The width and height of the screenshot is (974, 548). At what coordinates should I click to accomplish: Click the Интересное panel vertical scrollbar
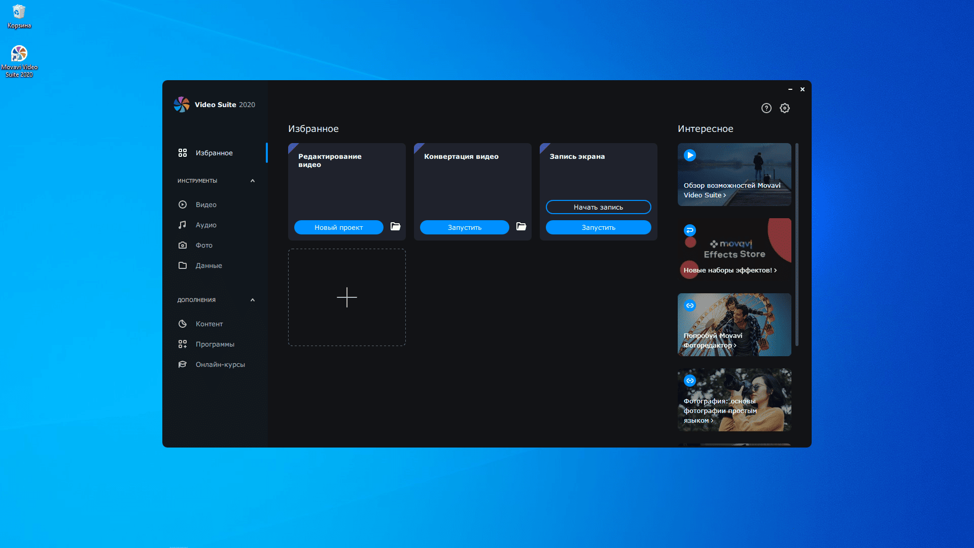click(797, 245)
